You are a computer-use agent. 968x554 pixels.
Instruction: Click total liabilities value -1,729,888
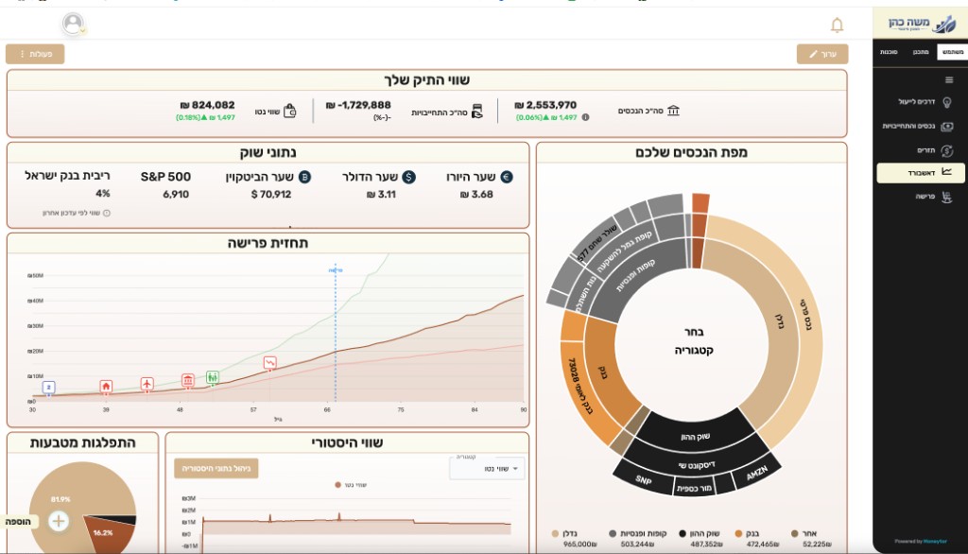[x=358, y=105]
